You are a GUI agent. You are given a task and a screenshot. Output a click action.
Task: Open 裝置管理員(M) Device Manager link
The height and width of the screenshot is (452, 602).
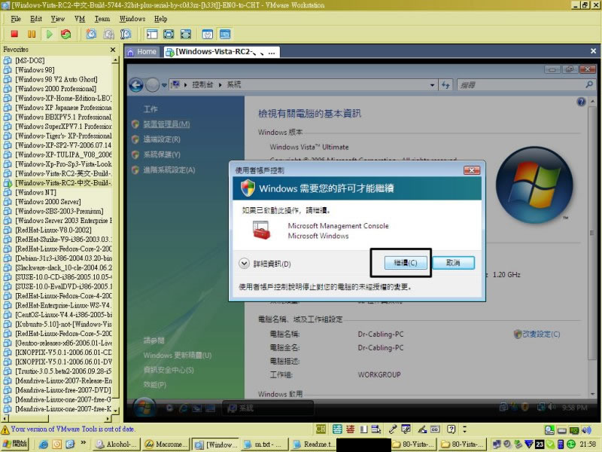[x=166, y=124]
